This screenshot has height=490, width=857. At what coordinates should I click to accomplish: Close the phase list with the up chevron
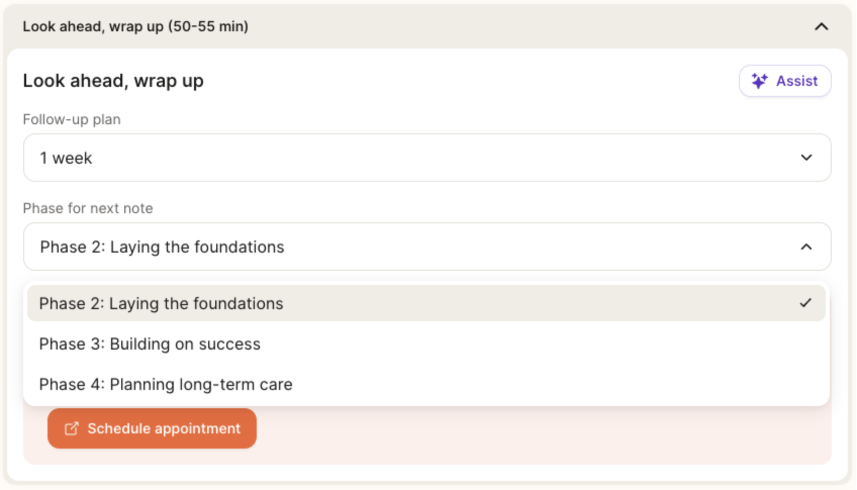[x=806, y=247]
